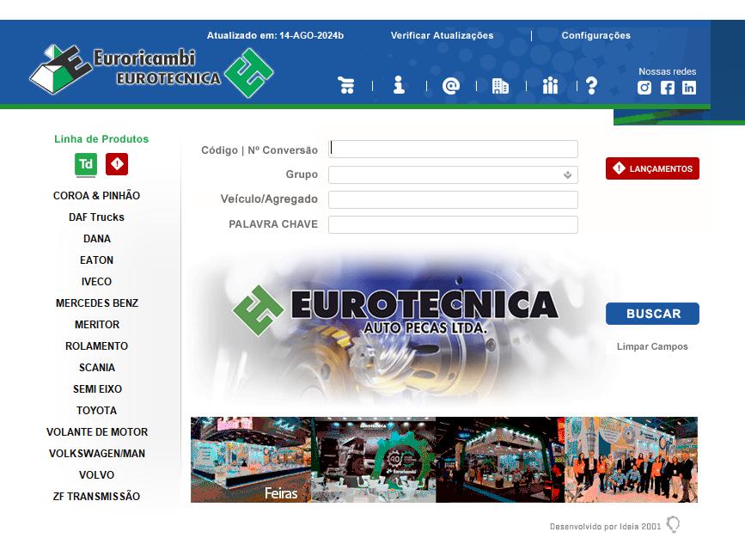Select SCANIA in the product list
This screenshot has width=745, height=550.
(96, 368)
